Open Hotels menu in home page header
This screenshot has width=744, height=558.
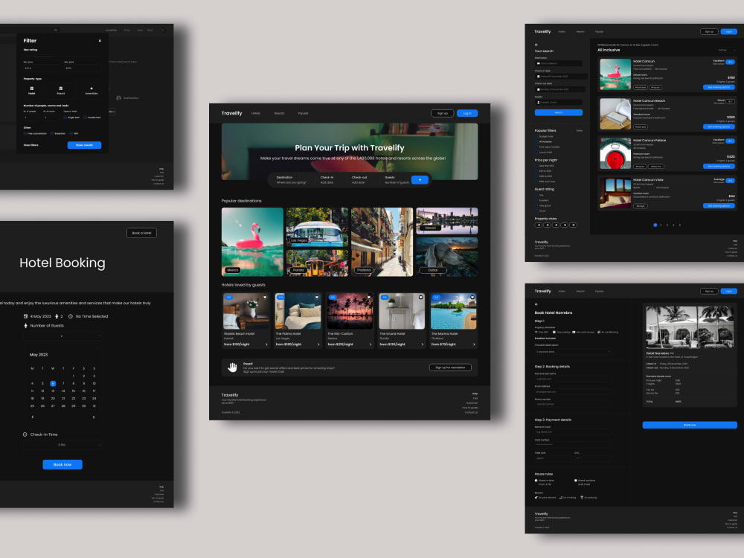tap(256, 113)
